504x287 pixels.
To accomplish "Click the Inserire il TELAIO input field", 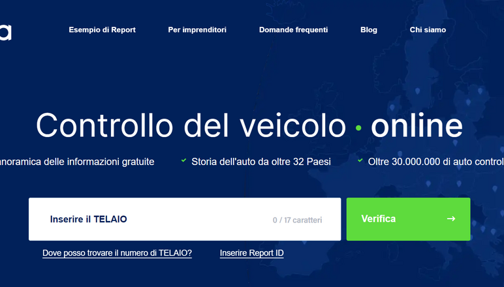I will [185, 219].
